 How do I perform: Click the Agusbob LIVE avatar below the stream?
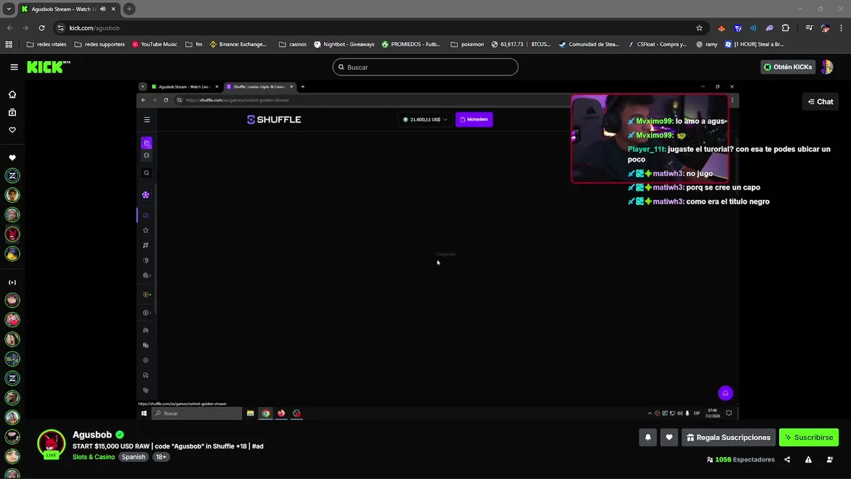coord(51,444)
